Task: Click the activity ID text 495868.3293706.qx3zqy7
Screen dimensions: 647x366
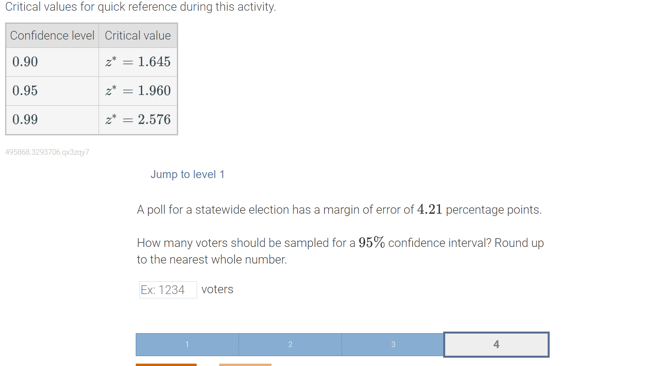Action: tap(47, 152)
